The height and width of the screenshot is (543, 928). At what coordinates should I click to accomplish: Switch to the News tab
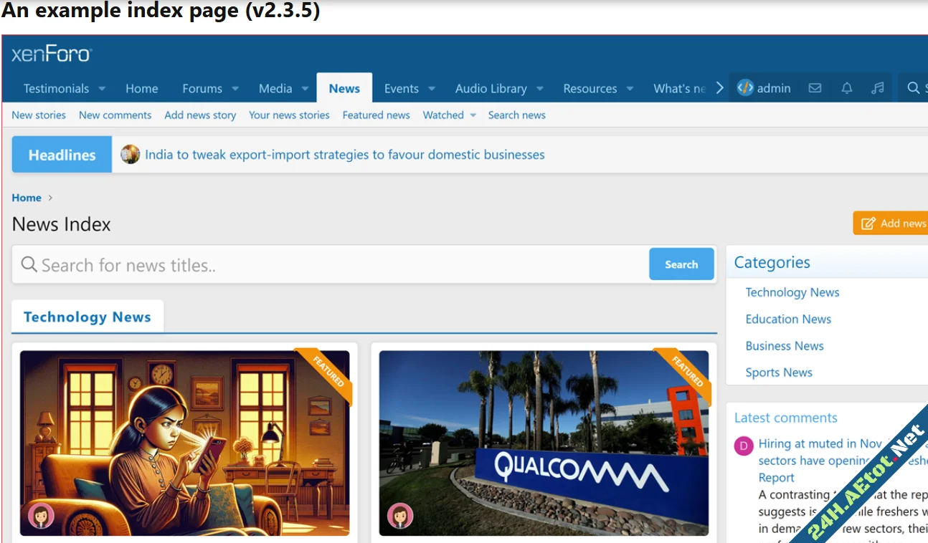[x=344, y=88]
